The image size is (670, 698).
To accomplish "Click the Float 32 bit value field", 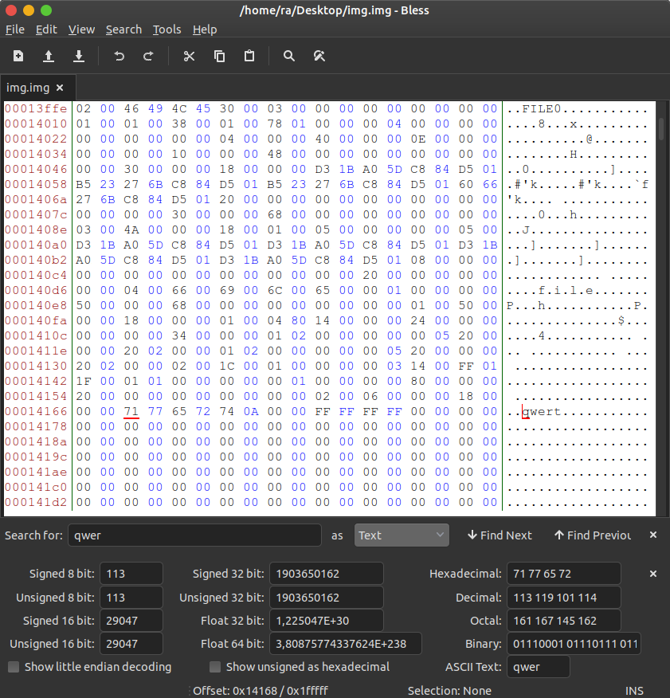I will 327,621.
